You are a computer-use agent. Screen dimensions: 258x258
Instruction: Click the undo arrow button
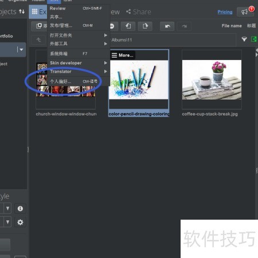(x=167, y=26)
